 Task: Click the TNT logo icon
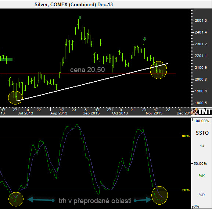tap(201, 111)
